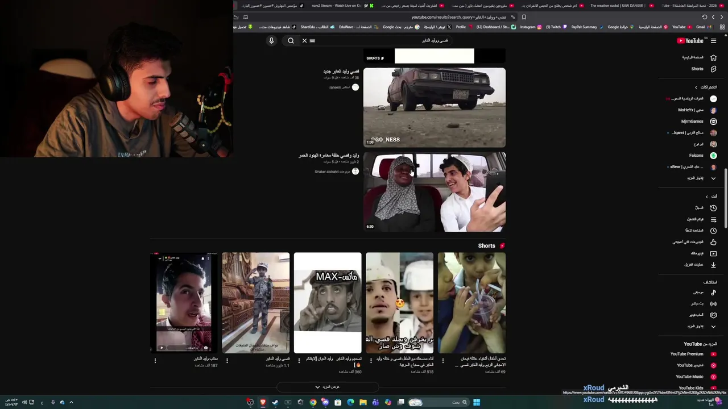728x409 pixels.
Task: Click the YouTube logo
Action: pos(690,40)
